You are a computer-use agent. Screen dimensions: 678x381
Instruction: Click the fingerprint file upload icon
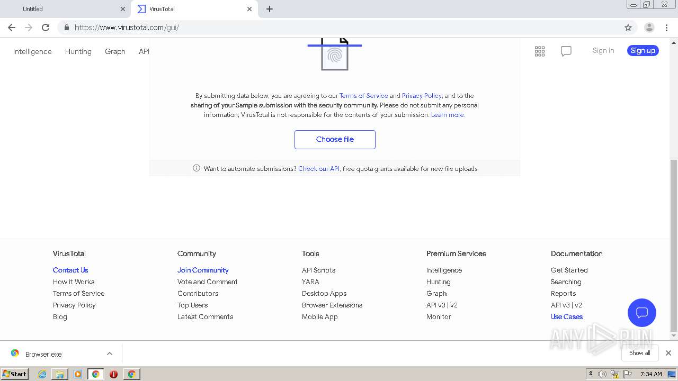coord(335,54)
